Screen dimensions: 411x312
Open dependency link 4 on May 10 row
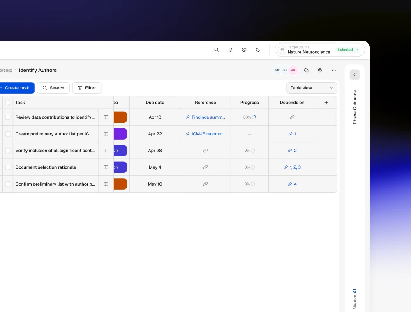(292, 184)
